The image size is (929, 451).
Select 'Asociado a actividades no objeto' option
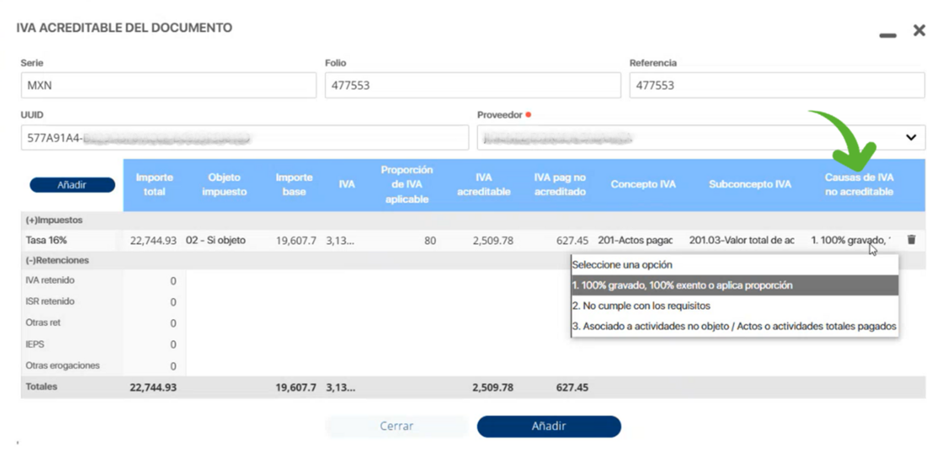[x=734, y=326]
